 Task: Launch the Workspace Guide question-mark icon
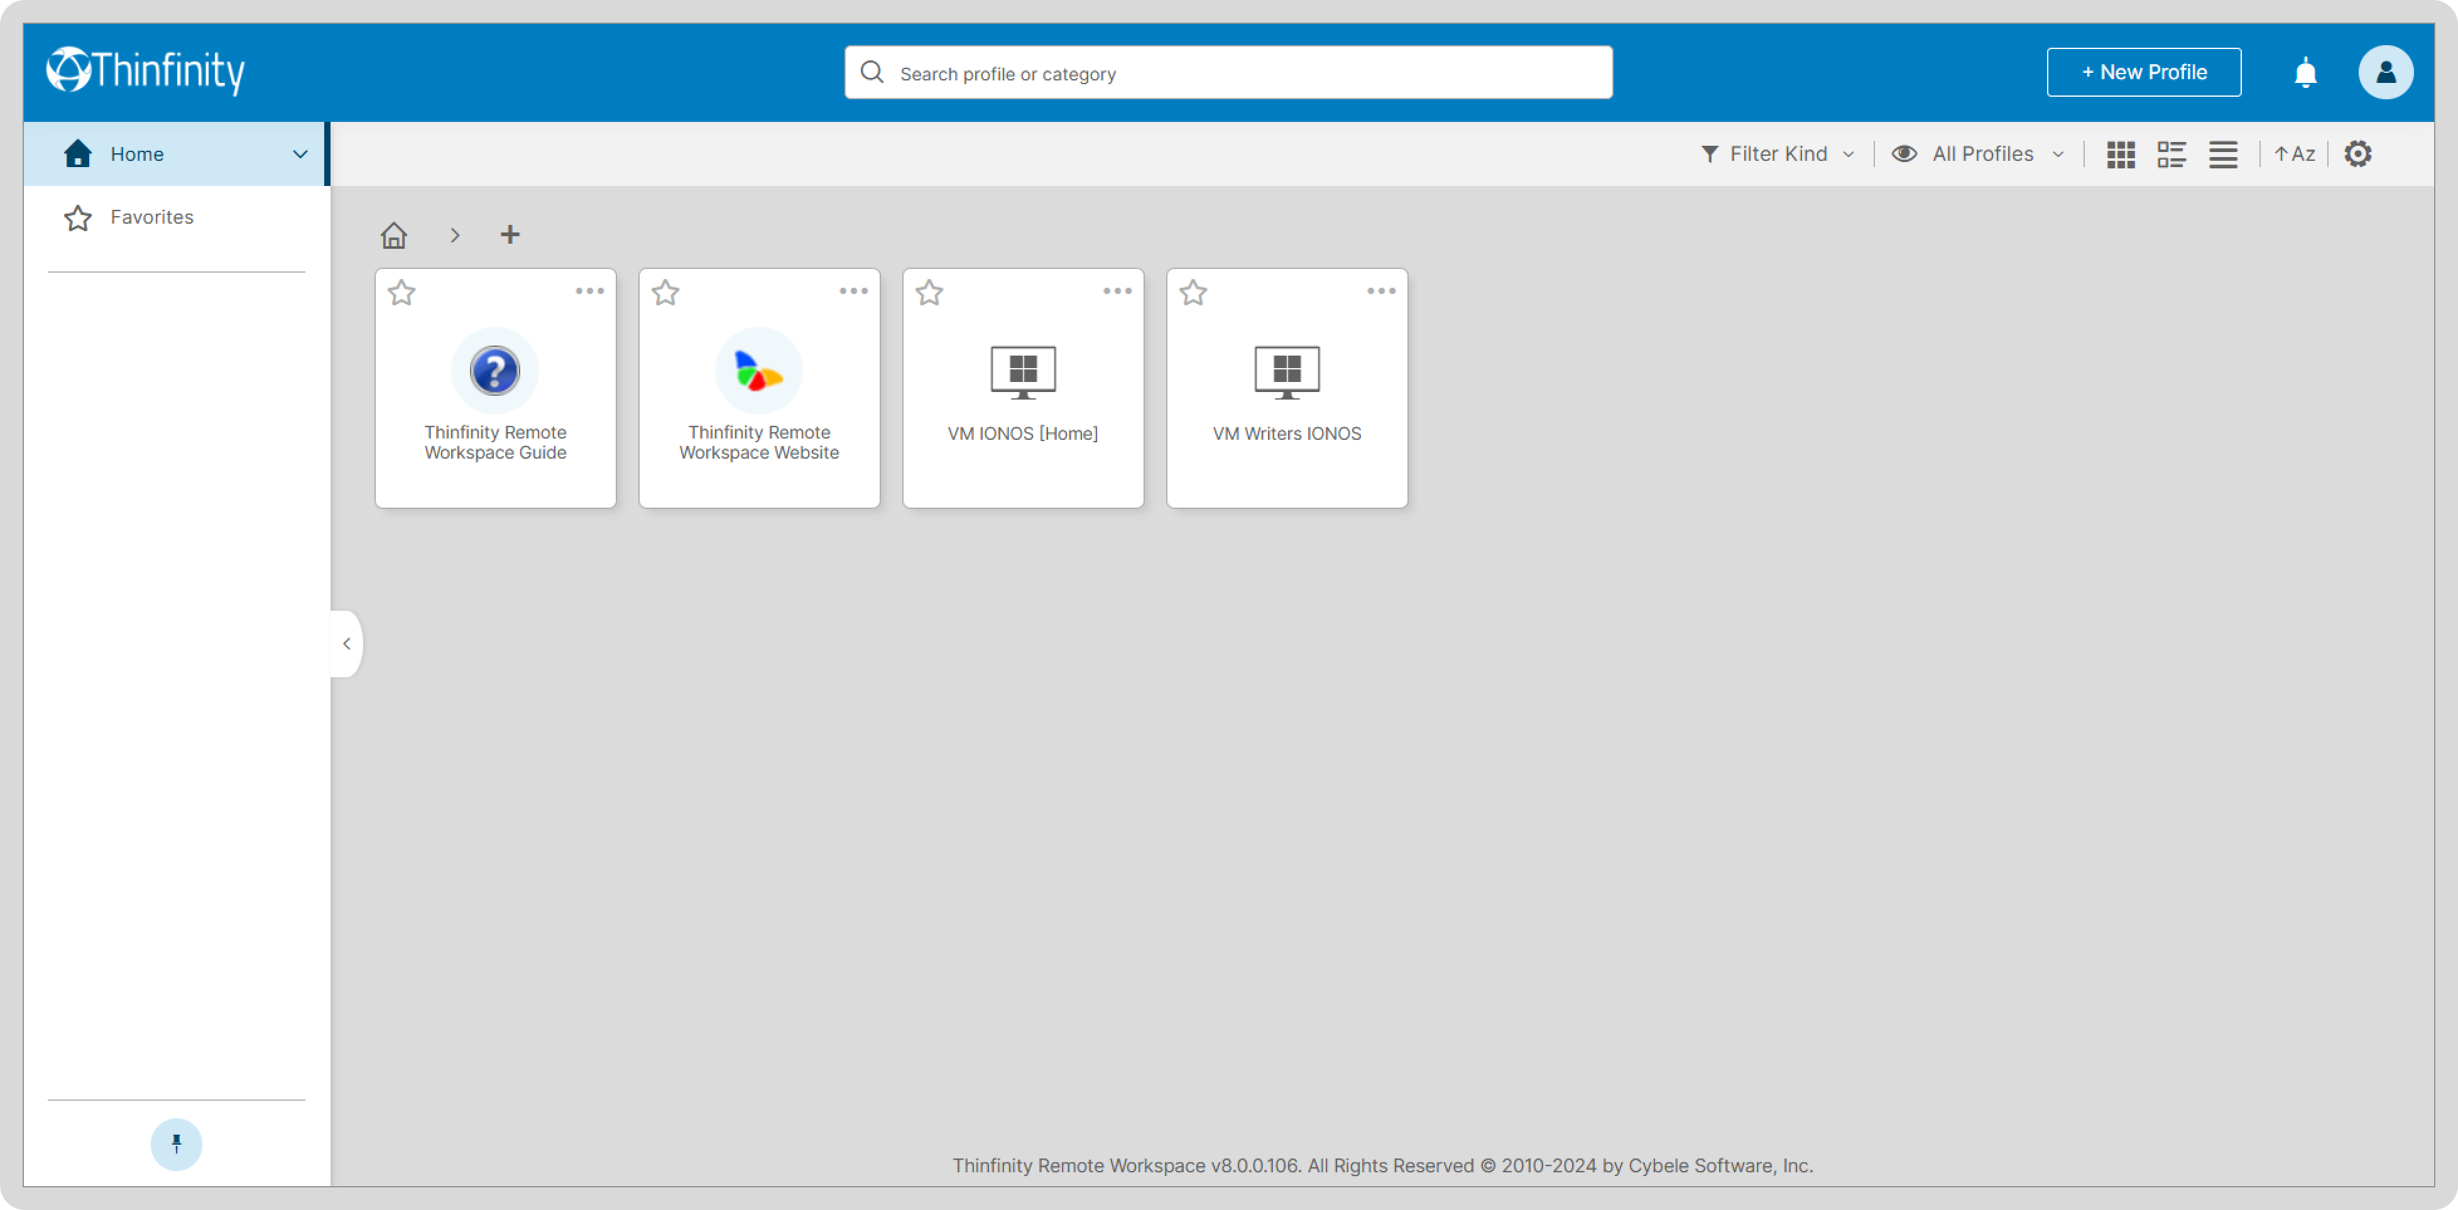click(x=495, y=370)
